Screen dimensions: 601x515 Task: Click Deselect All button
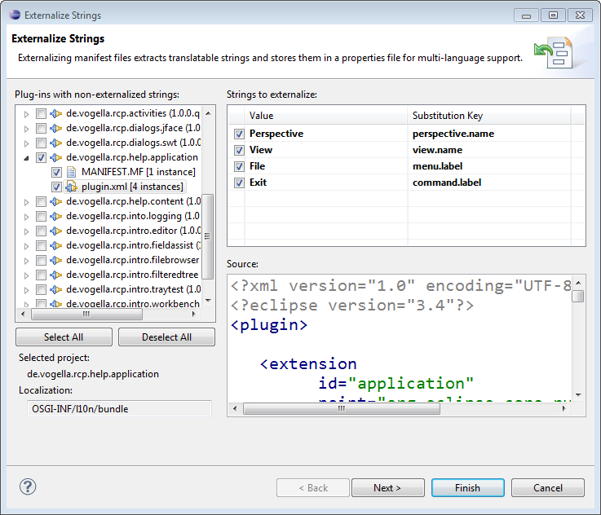click(x=166, y=337)
